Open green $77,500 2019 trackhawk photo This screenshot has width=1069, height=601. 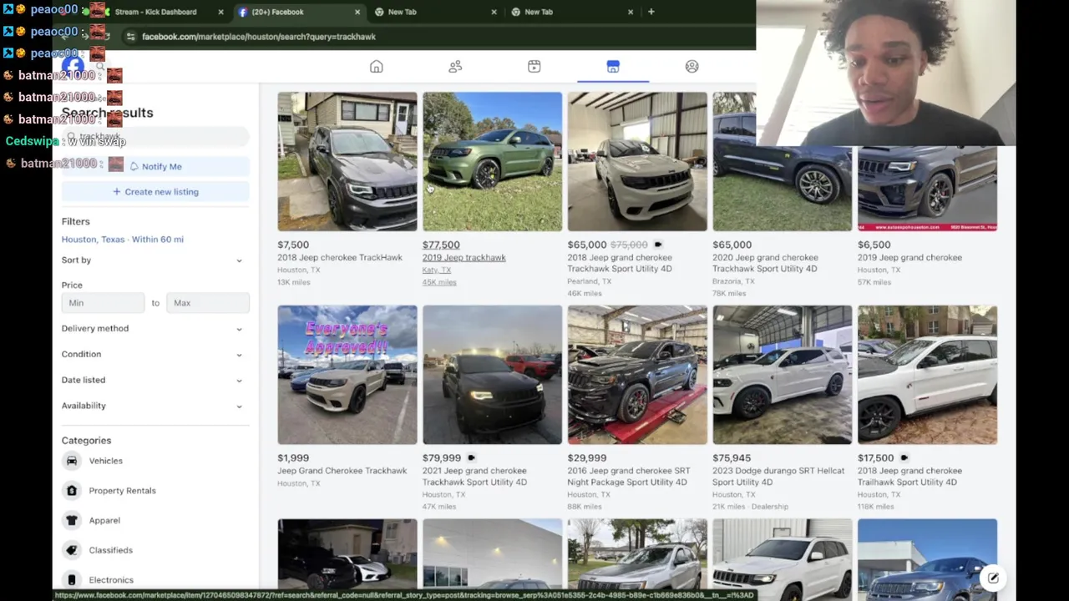pyautogui.click(x=492, y=161)
